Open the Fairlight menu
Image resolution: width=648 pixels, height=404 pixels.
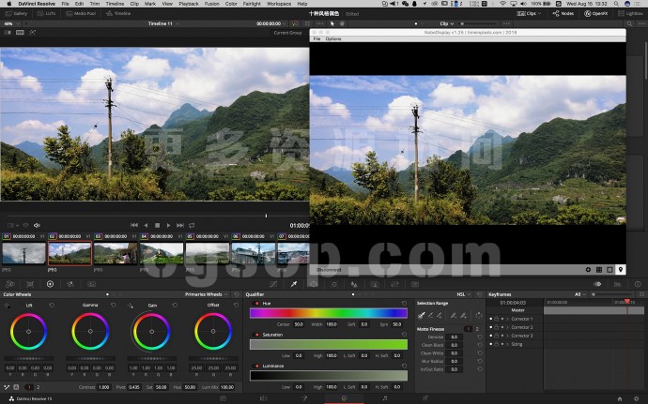click(x=252, y=4)
